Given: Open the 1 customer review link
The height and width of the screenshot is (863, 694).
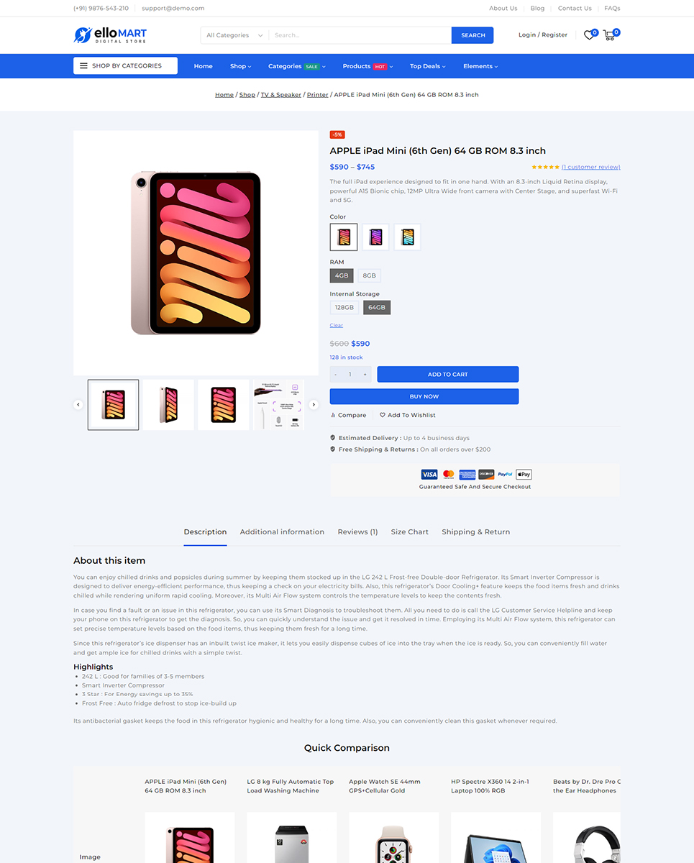Looking at the screenshot, I should (590, 167).
